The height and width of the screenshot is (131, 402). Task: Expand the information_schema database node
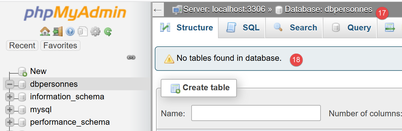[9, 97]
